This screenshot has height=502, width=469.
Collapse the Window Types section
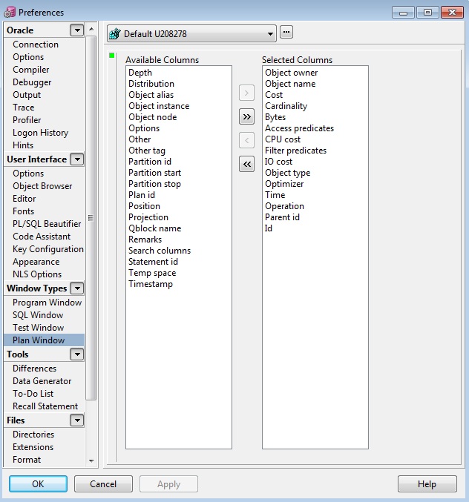pos(76,288)
